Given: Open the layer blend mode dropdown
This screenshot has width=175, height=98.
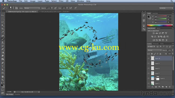Looking at the screenshot, I should click(x=155, y=50).
